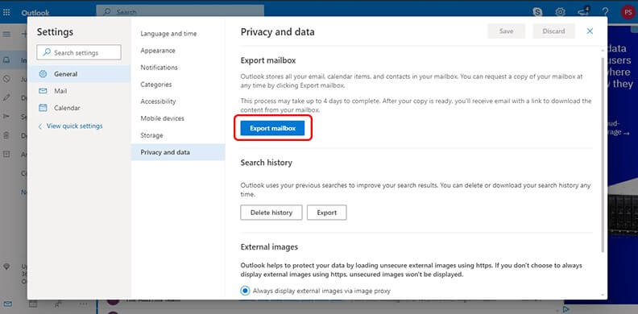The width and height of the screenshot is (638, 314).
Task: Click the Save button
Action: [x=506, y=31]
